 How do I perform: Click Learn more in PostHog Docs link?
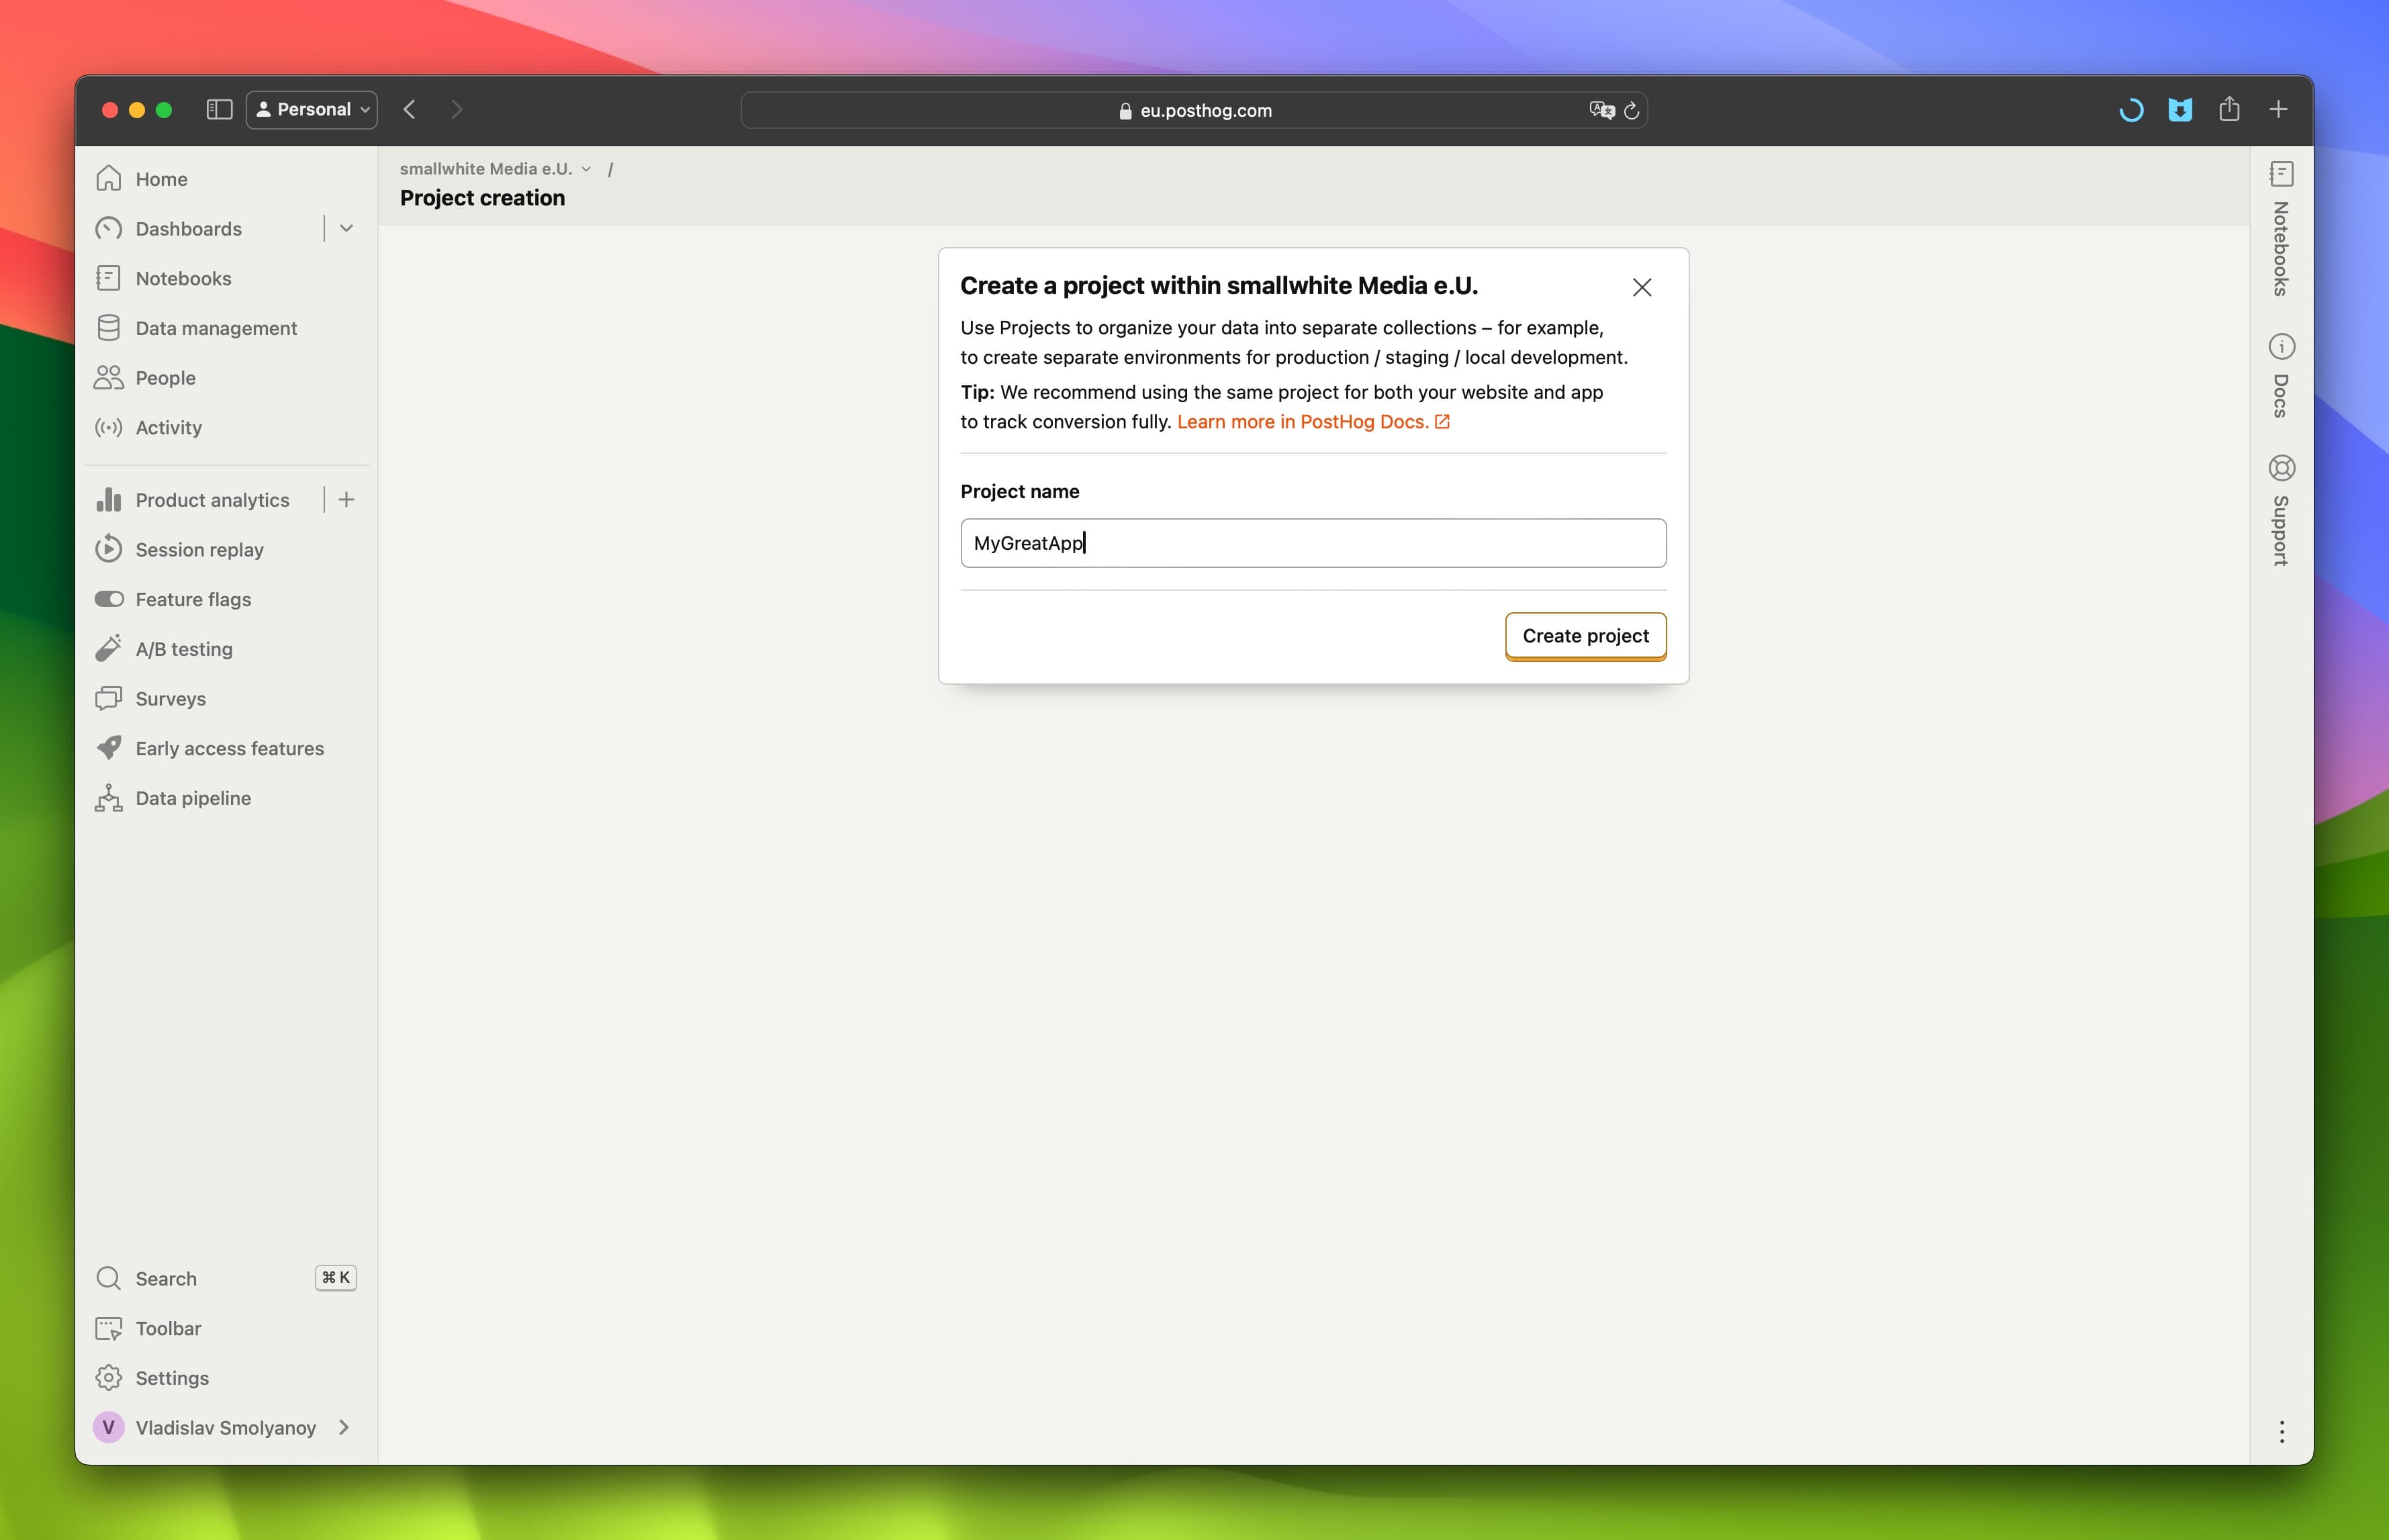click(x=1313, y=422)
